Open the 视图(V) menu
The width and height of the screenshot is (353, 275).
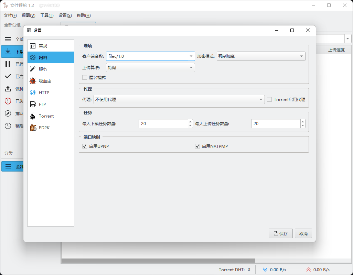(x=28, y=15)
